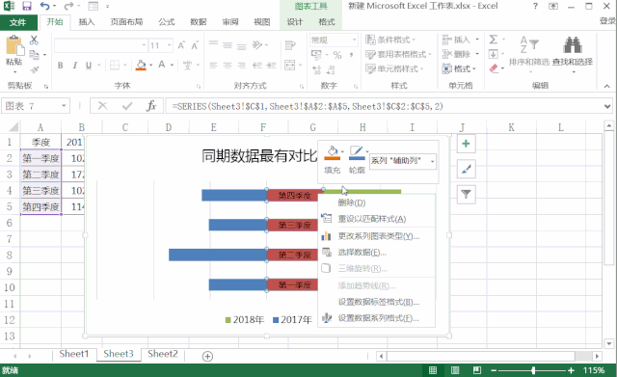Image resolution: width=617 pixels, height=377 pixels.
Task: Click the font color A icon
Action: pos(162,65)
